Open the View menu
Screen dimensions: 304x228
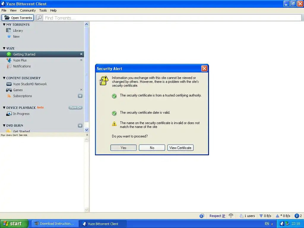click(13, 10)
